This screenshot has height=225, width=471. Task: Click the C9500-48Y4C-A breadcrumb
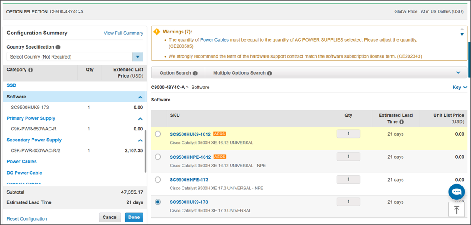(168, 88)
